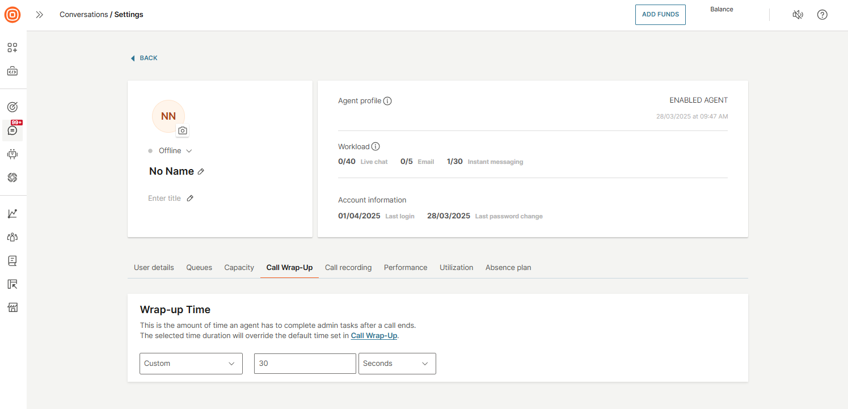The image size is (848, 409).
Task: Click the Workload info icon
Action: [x=376, y=146]
